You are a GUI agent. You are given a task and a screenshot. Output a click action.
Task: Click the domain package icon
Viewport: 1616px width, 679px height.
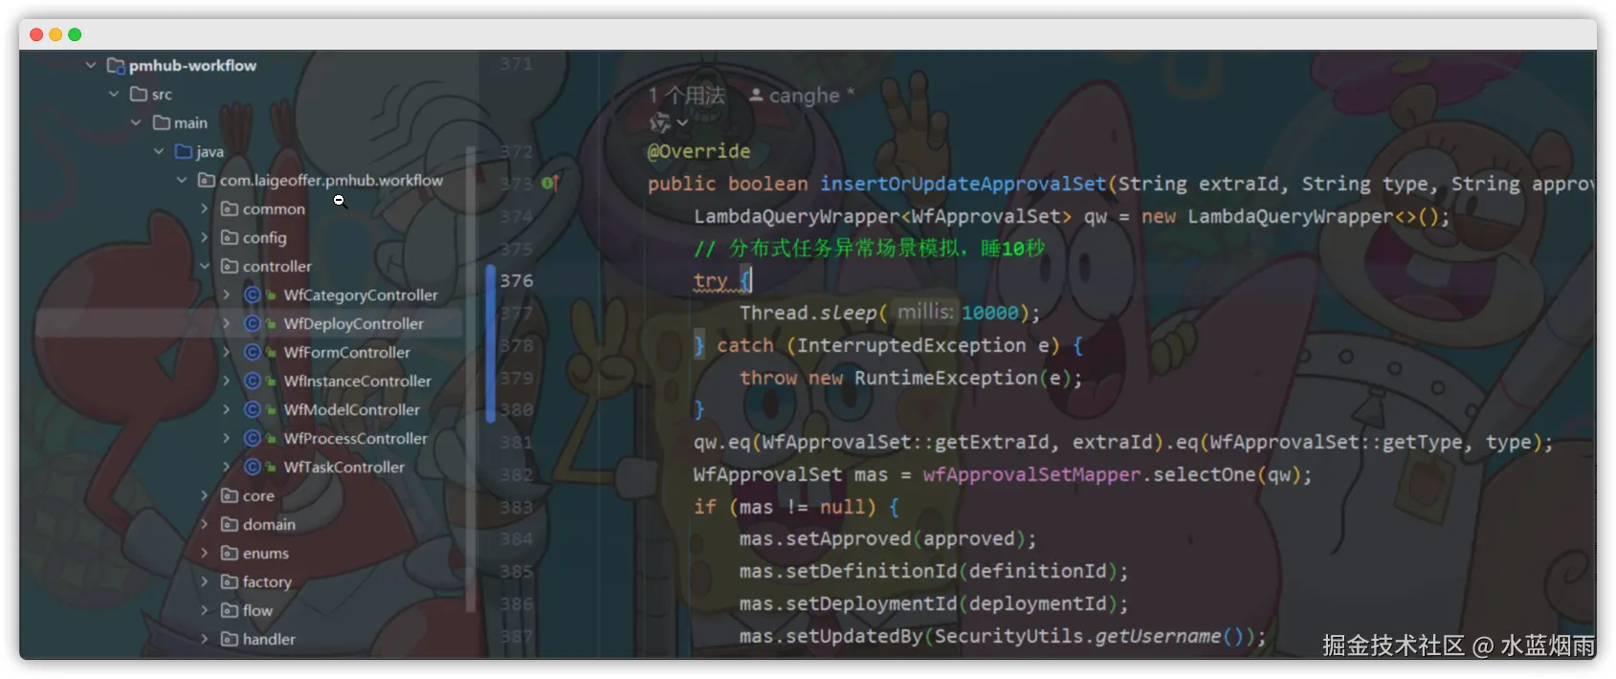pos(230,524)
